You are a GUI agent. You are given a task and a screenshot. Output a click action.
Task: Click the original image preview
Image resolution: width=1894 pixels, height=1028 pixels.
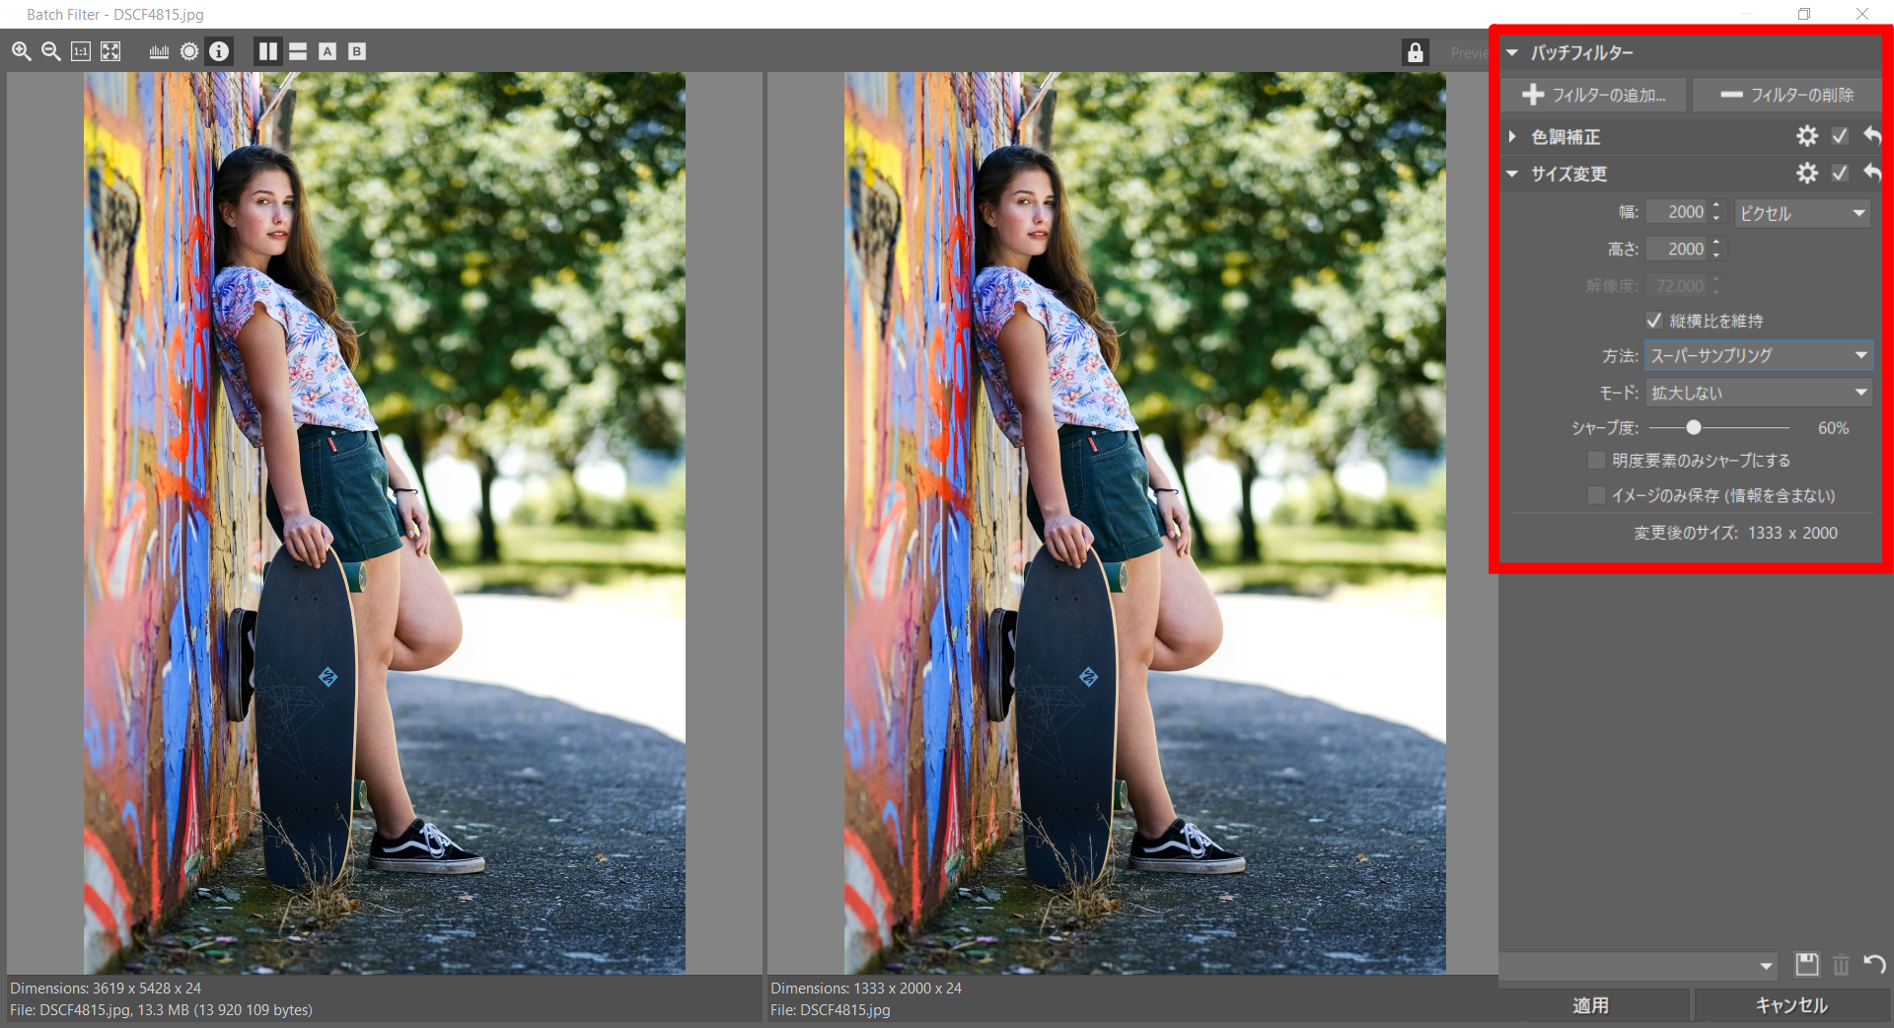385,523
